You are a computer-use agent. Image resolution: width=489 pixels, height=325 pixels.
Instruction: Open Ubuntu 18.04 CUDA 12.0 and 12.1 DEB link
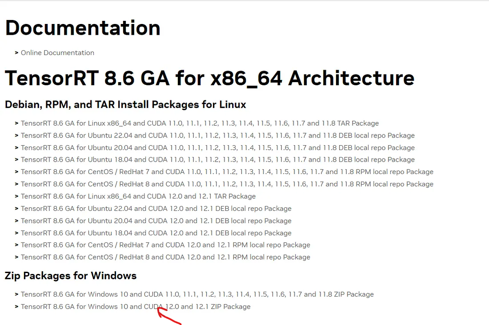(x=156, y=233)
